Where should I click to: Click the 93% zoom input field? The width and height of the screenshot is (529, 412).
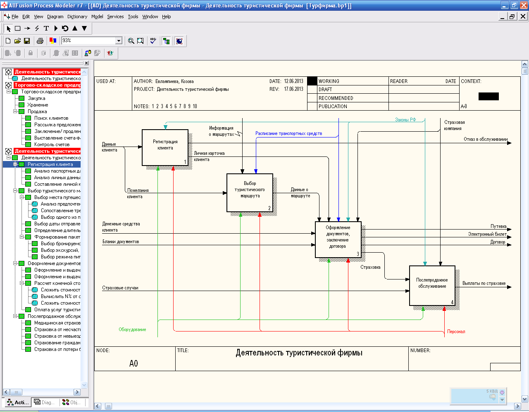(88, 41)
